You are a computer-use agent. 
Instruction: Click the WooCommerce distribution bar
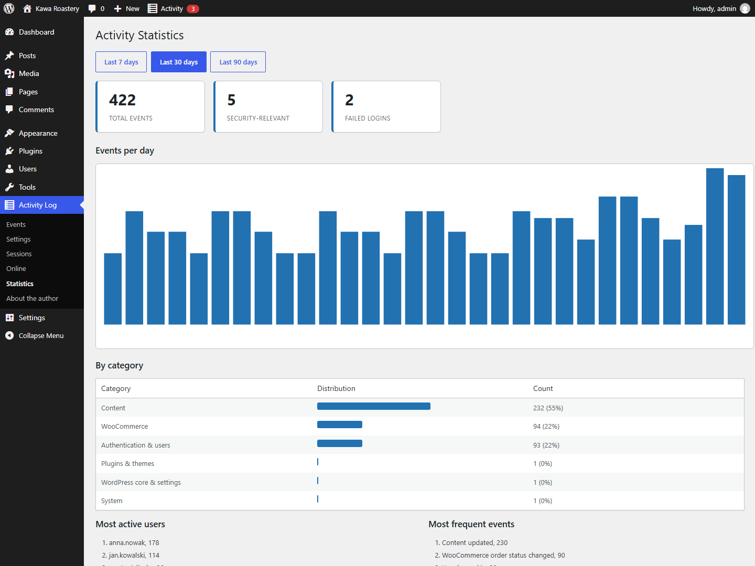(340, 424)
